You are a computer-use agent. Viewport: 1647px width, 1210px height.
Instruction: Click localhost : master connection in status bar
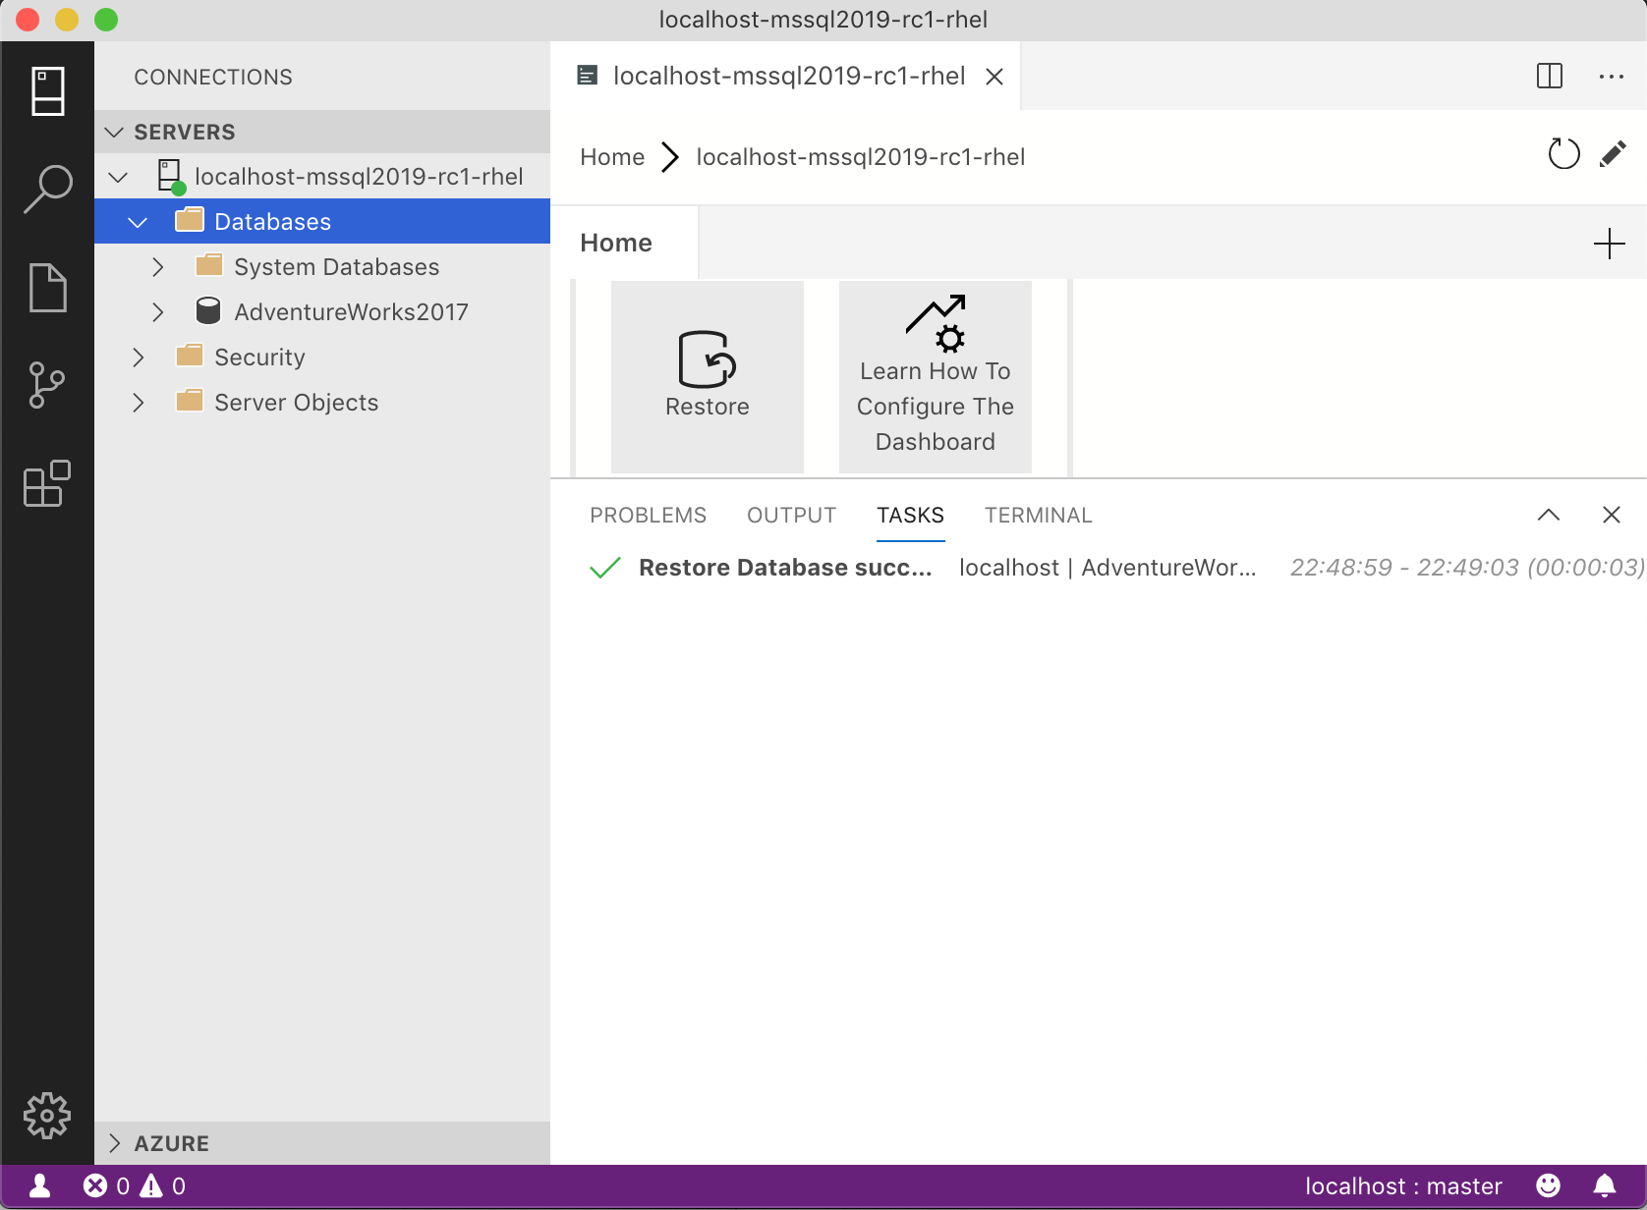(1403, 1186)
